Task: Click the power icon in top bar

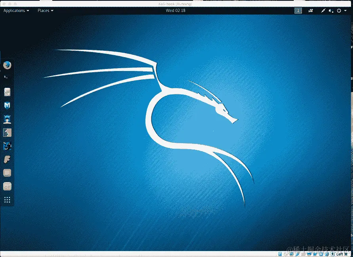Action: (x=339, y=11)
